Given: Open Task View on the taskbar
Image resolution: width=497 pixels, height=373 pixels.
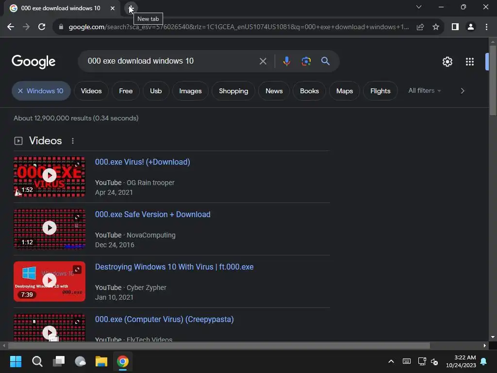Looking at the screenshot, I should click(x=59, y=361).
